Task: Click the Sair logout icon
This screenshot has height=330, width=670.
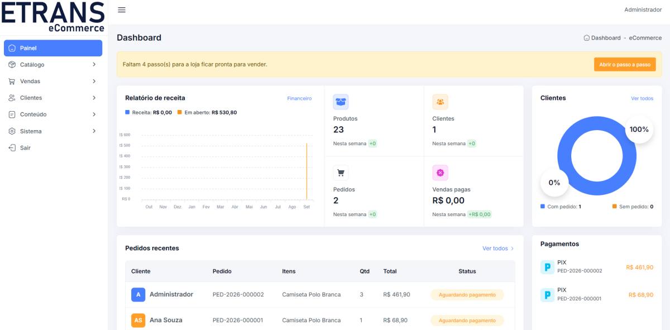Action: point(12,148)
